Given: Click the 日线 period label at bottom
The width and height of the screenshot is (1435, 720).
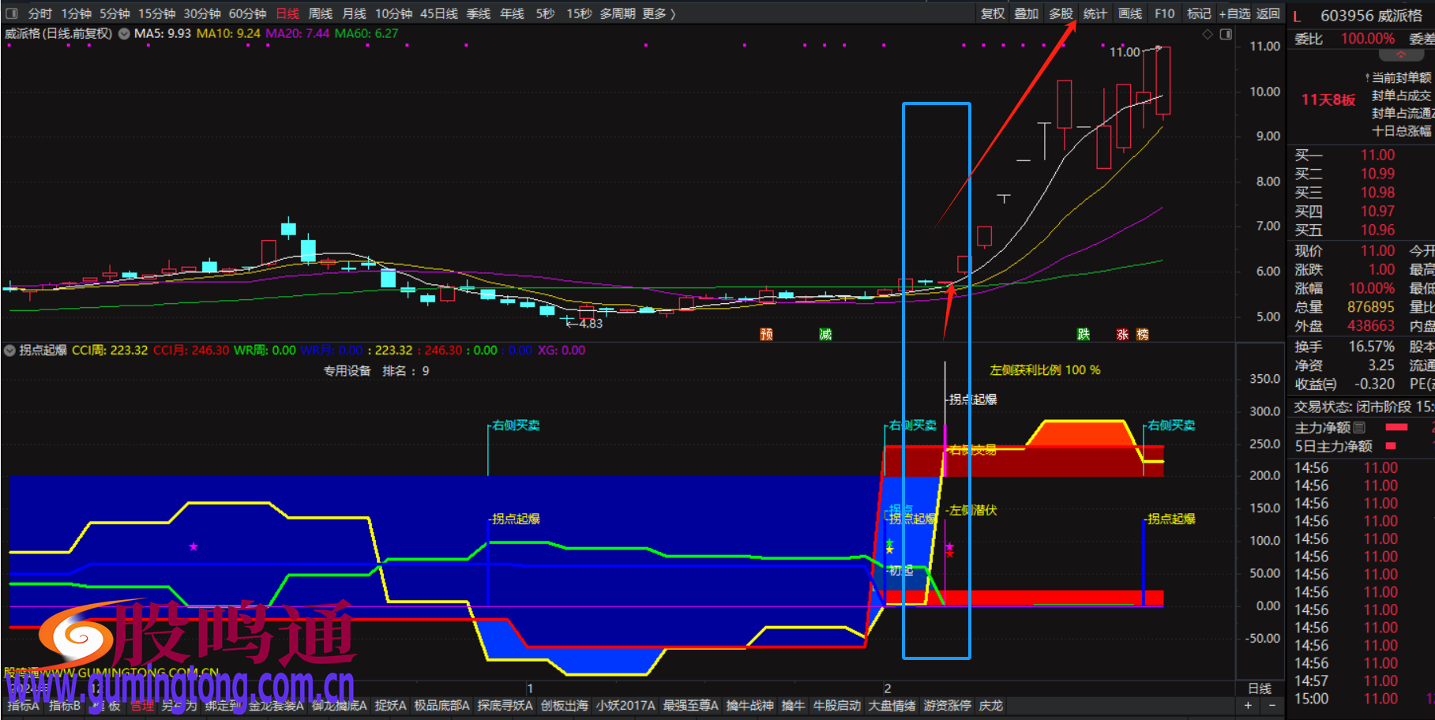Looking at the screenshot, I should [1259, 688].
